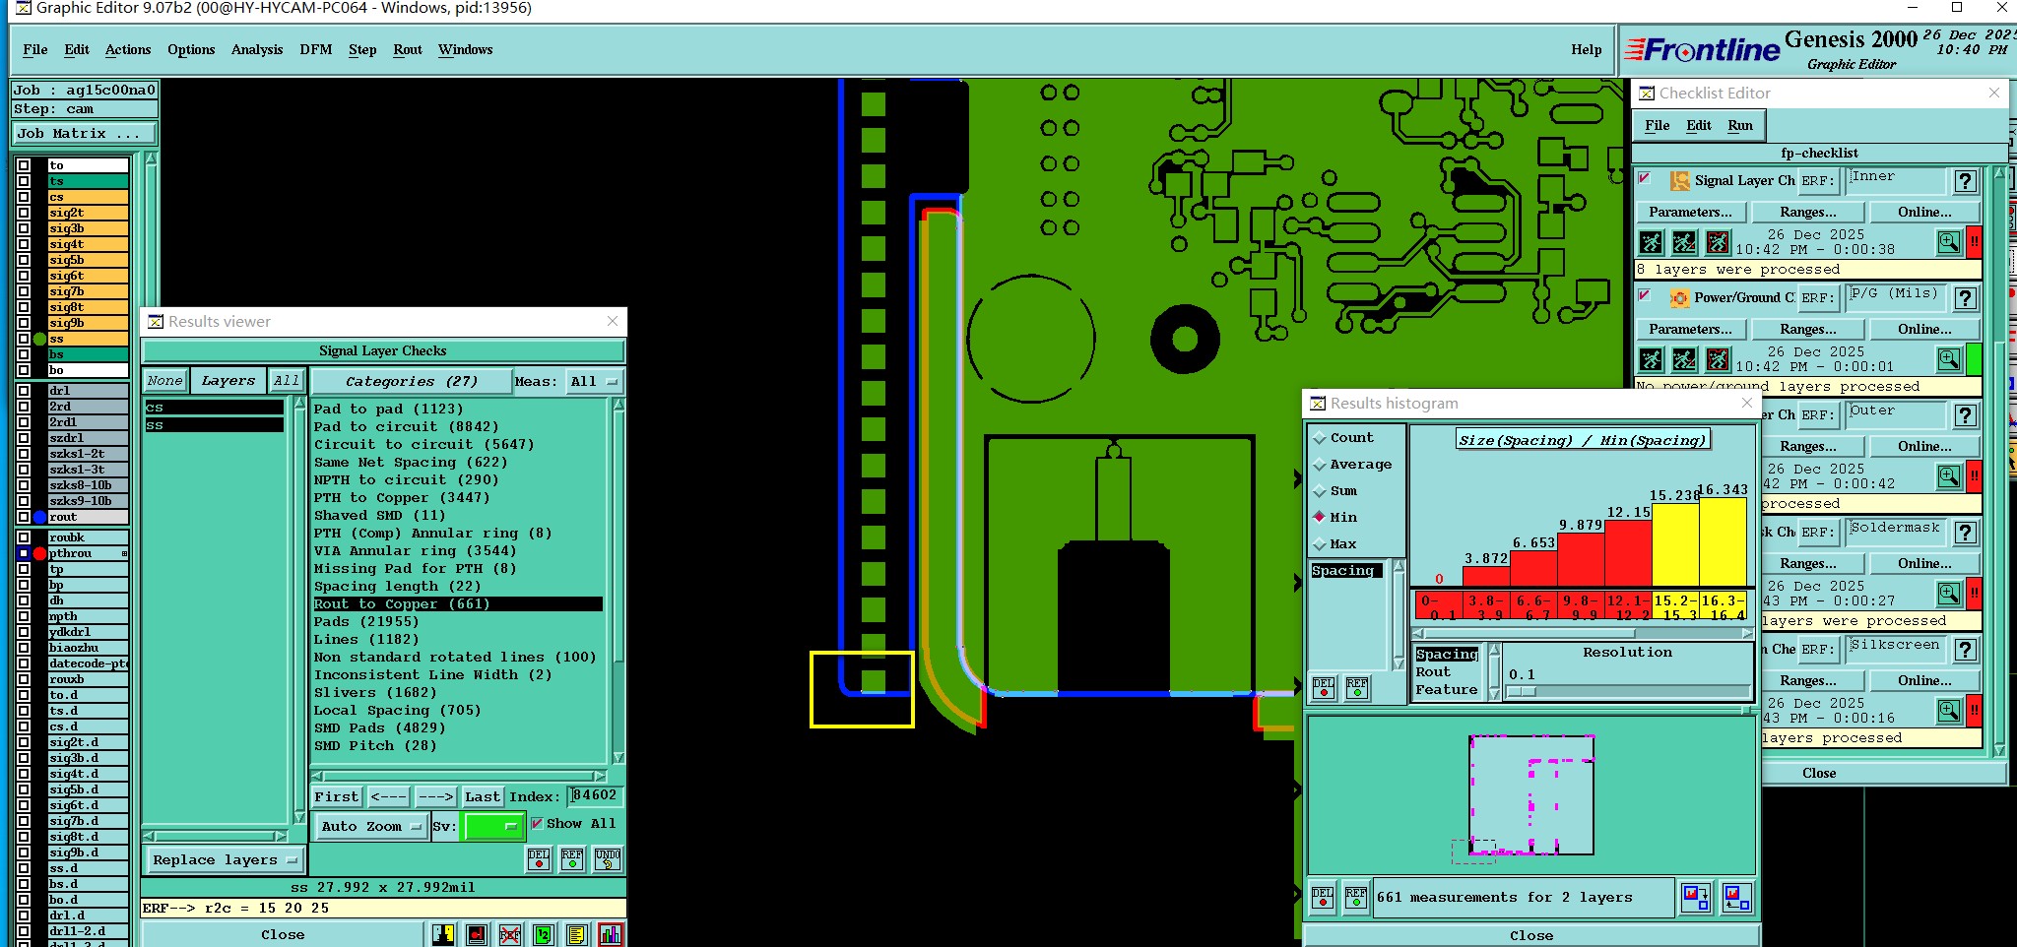Screen dimensions: 2017x947
Task: Open Analysis menu in main menu bar
Action: pyautogui.click(x=257, y=49)
